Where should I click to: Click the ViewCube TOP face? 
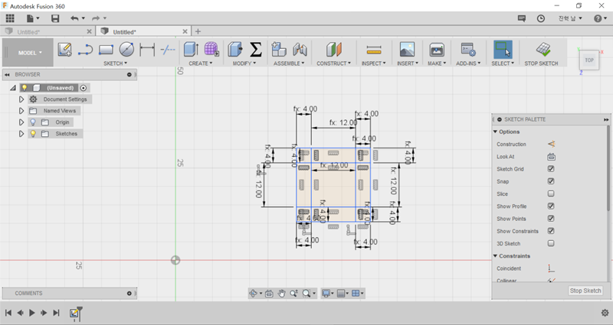coord(589,60)
